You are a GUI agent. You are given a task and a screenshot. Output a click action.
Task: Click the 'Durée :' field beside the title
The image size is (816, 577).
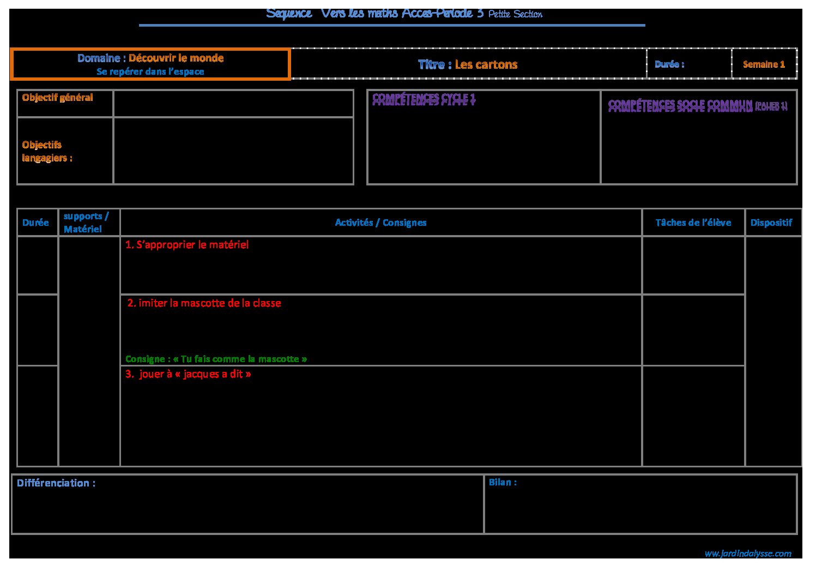click(x=669, y=64)
